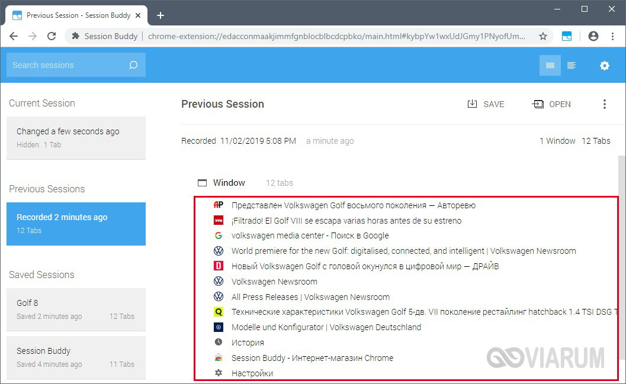Image resolution: width=626 pixels, height=384 pixels.
Task: Click the Google favicon of search tab
Action: pyautogui.click(x=219, y=235)
